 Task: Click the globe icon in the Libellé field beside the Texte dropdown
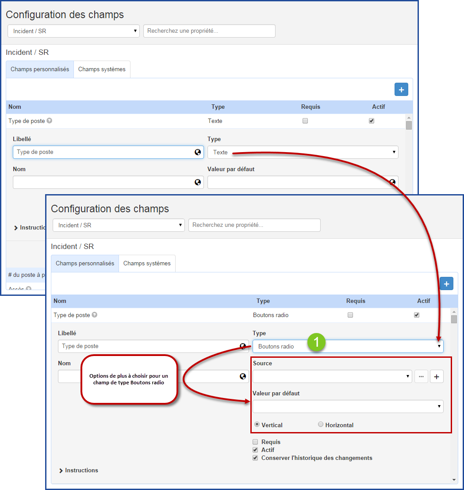198,152
